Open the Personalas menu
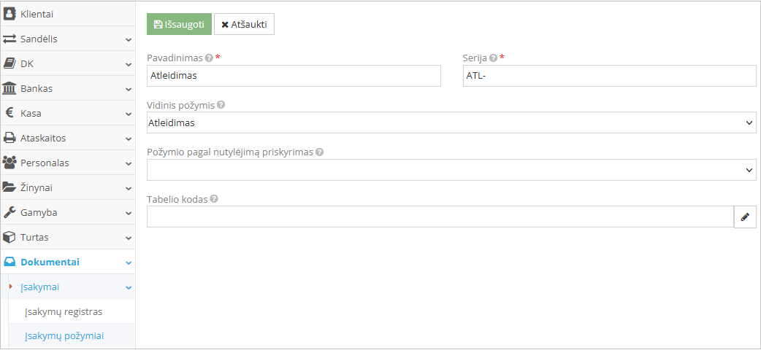This screenshot has height=350, width=761. pyautogui.click(x=45, y=163)
